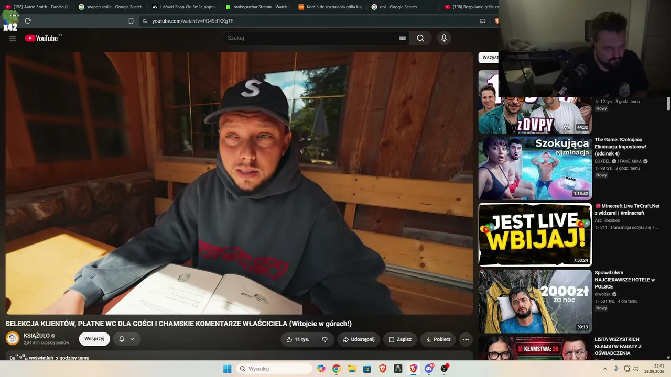Dislike the video

[324, 339]
